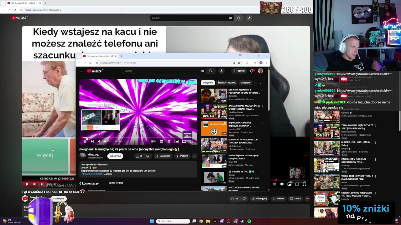Open background window's hamburger menu

click(6, 18)
